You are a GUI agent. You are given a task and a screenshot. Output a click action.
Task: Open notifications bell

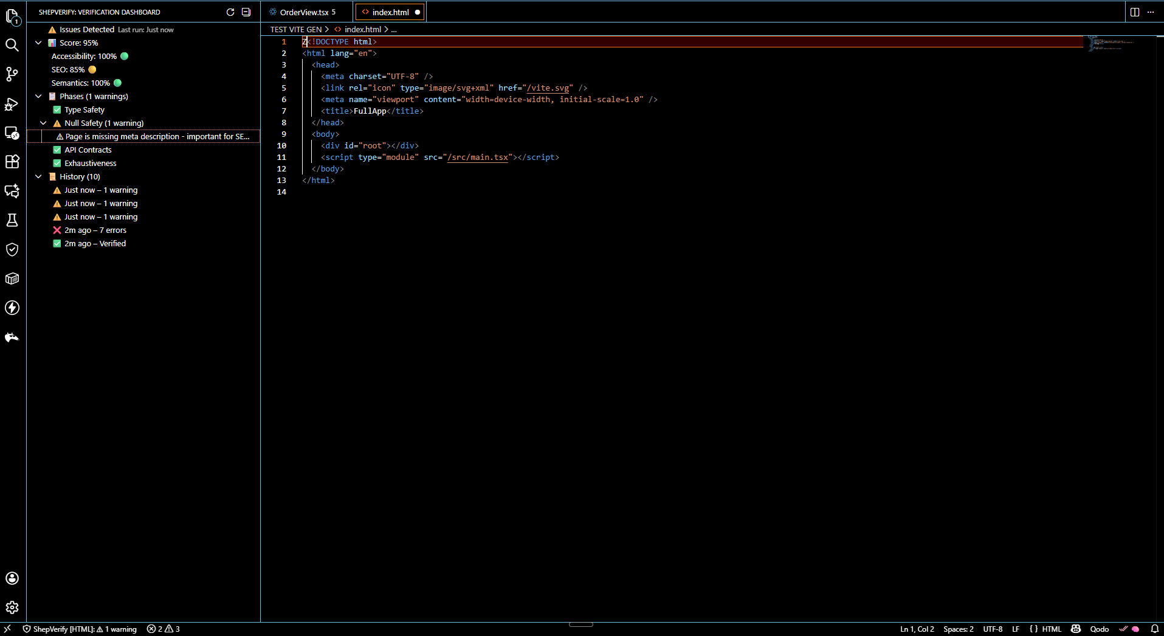tap(1154, 629)
